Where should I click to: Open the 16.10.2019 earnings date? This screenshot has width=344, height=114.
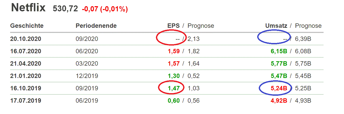(26, 88)
